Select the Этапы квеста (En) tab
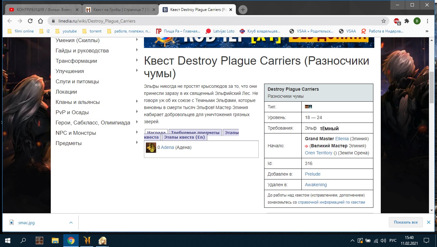This screenshot has height=247, width=437. tap(184, 137)
